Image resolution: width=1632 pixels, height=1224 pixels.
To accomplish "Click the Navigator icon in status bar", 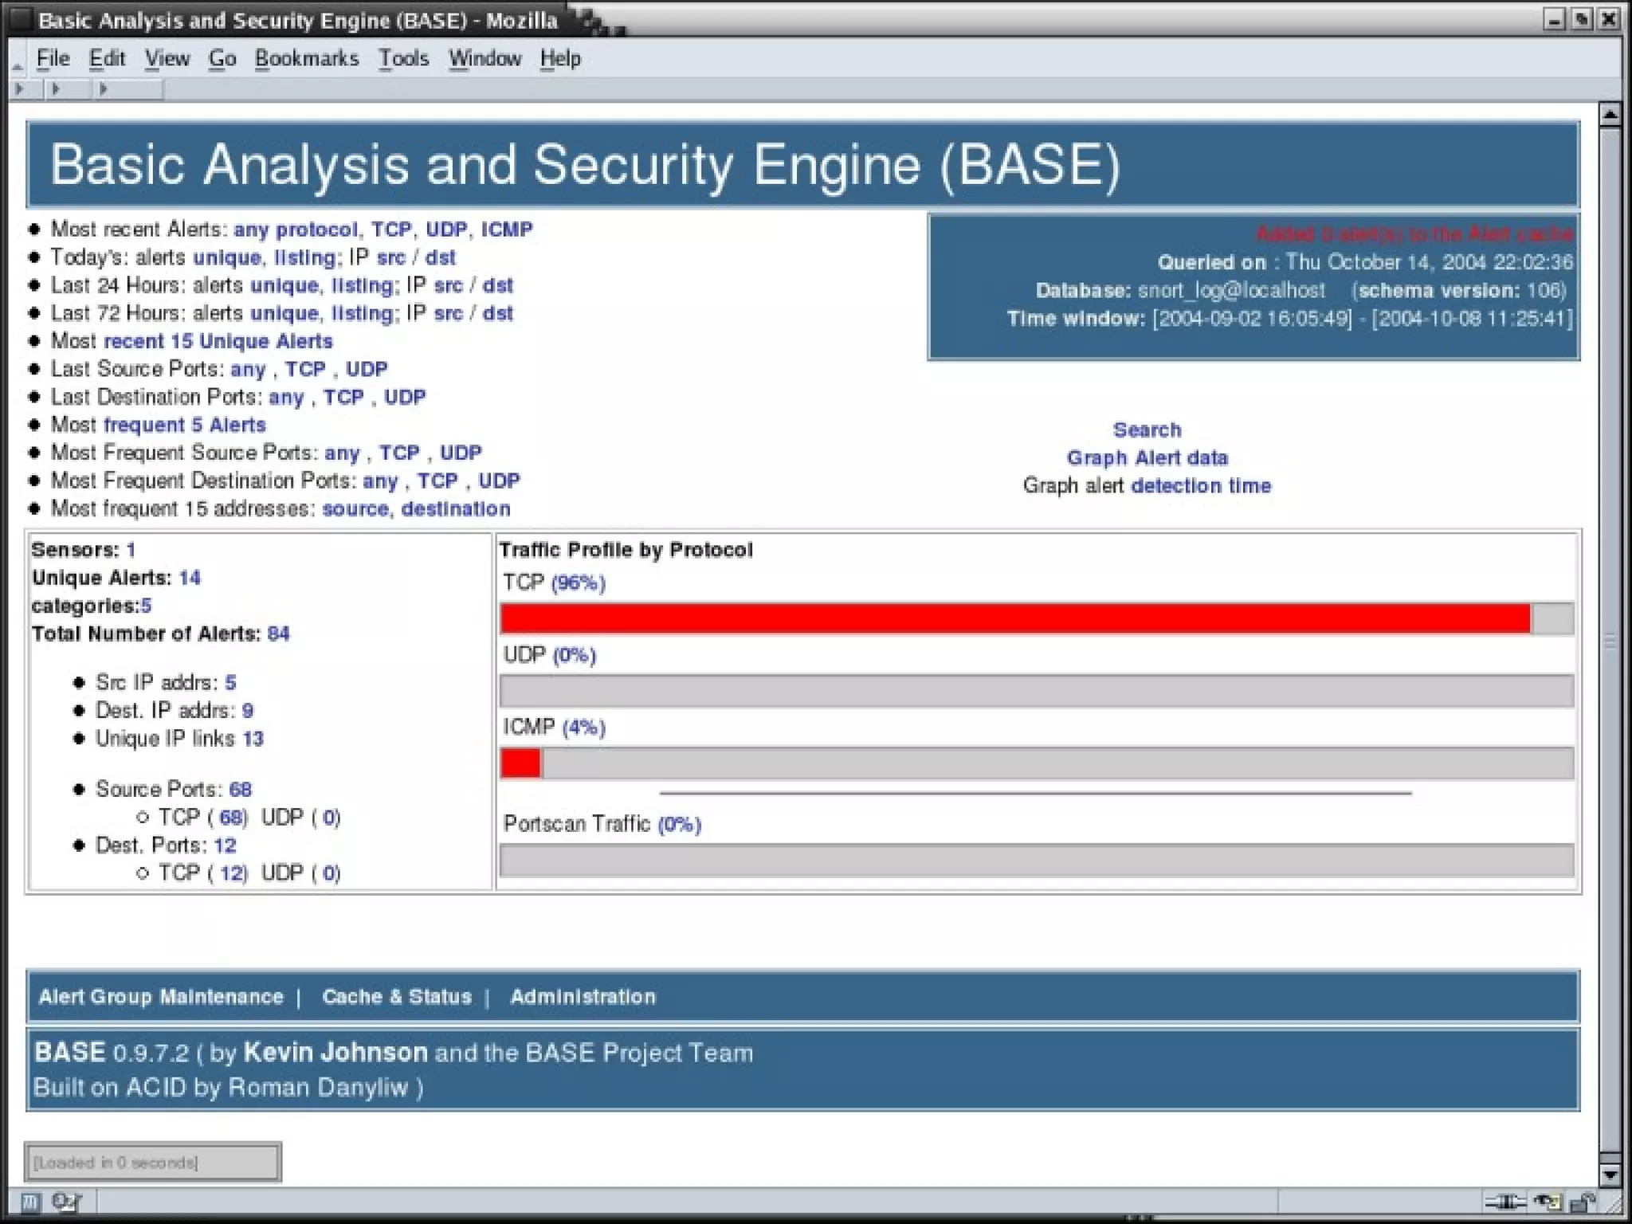I will tap(29, 1201).
